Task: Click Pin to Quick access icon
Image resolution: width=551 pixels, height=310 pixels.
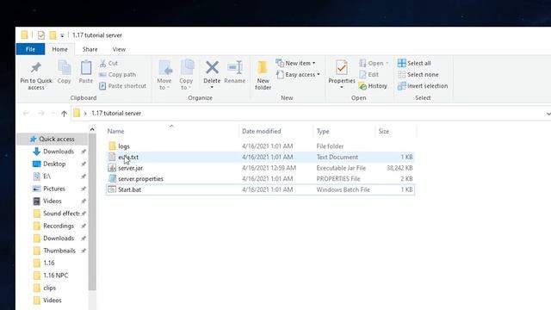Action: coord(36,68)
